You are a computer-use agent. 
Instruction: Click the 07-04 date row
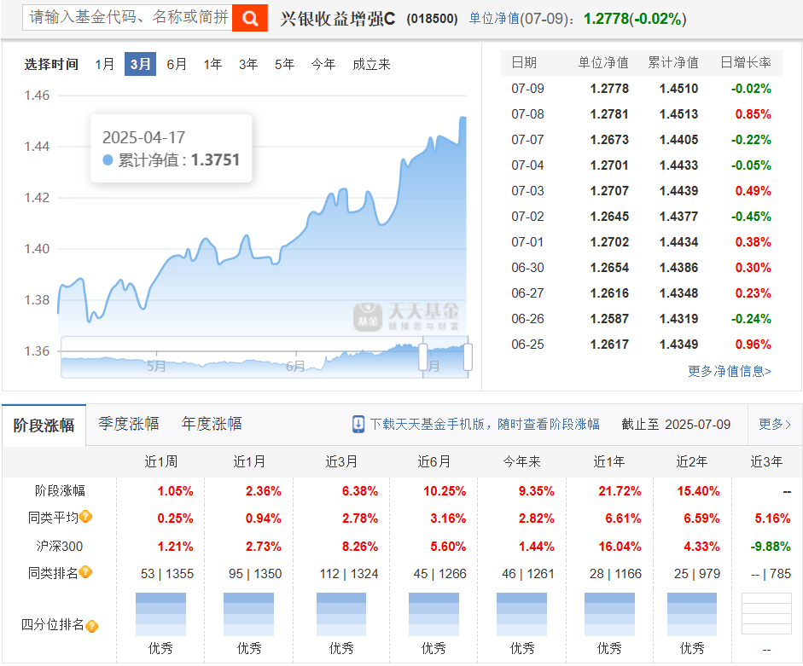point(641,165)
